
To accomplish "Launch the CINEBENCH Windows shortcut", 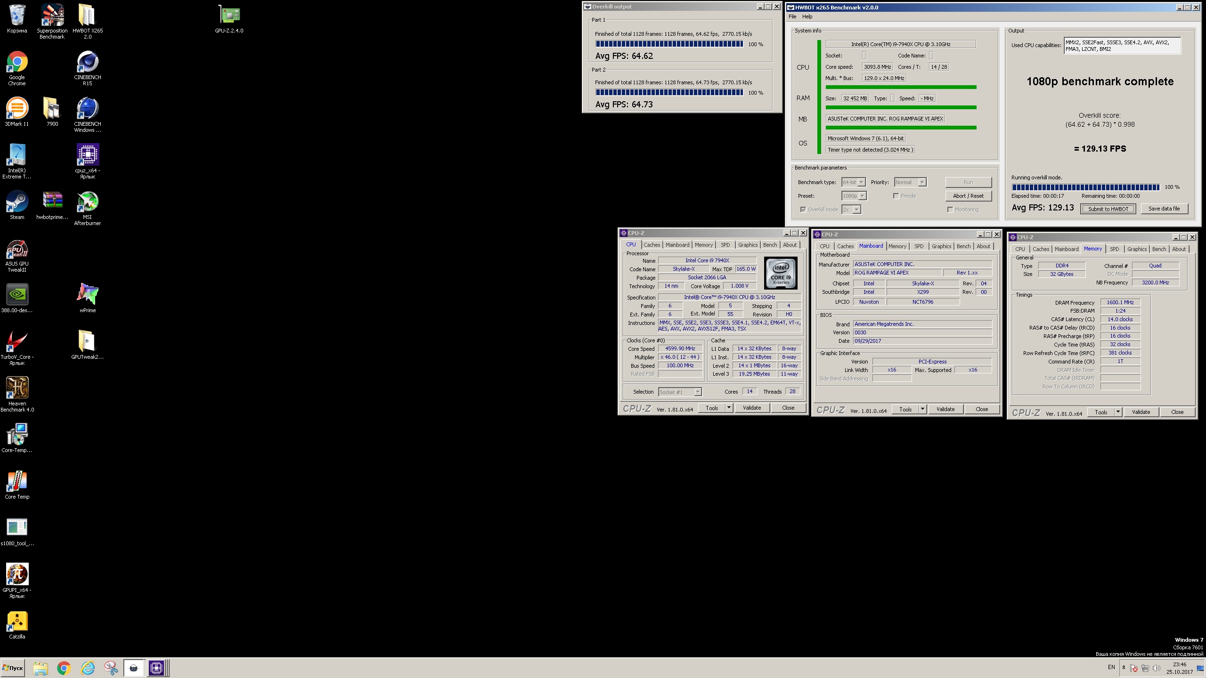I will pyautogui.click(x=88, y=114).
